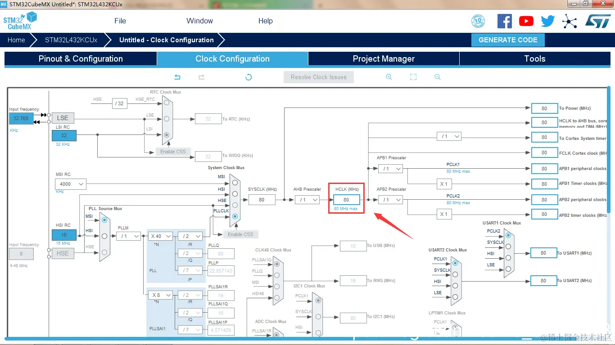Click the 10-year anniversary badge icon
This screenshot has height=345, width=615.
click(478, 21)
